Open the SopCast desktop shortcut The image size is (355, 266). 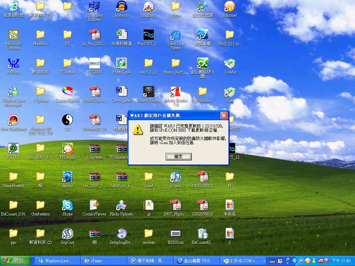click(67, 234)
